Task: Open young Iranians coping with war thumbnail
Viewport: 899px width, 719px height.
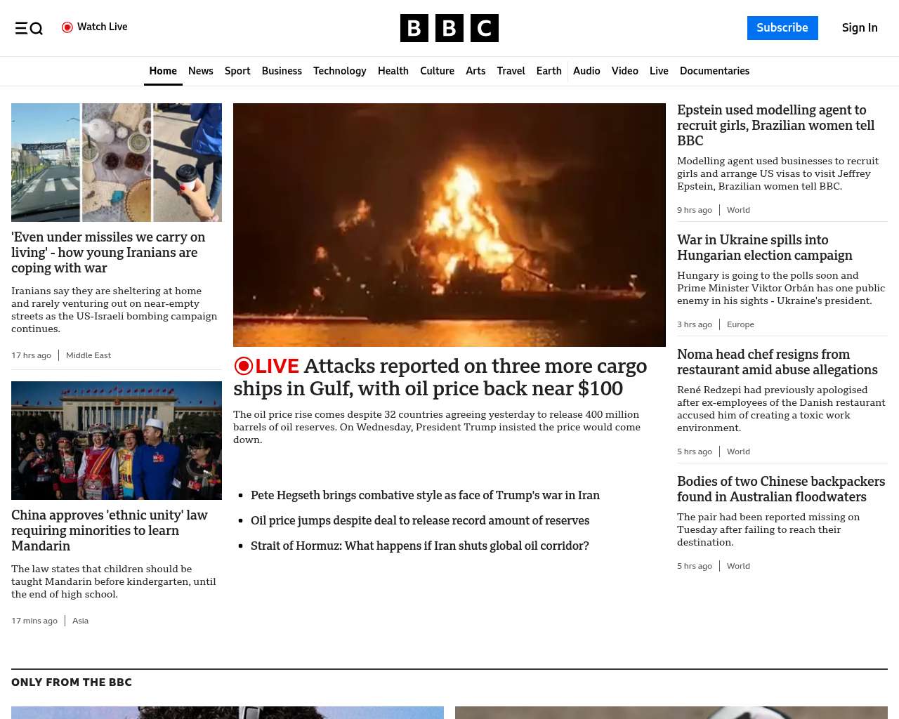Action: click(x=117, y=163)
